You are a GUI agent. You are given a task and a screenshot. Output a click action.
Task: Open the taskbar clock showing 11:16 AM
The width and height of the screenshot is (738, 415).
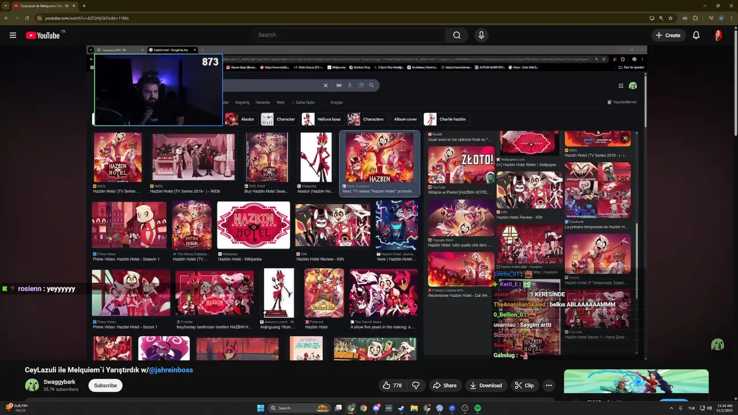(725, 408)
